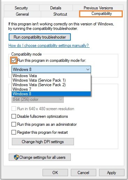Click the shield icon on Change settings button

[x=16, y=157]
